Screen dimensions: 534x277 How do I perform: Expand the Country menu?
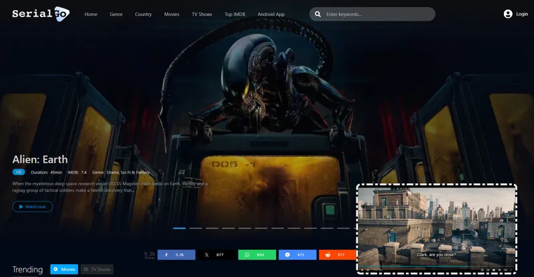[x=143, y=14]
